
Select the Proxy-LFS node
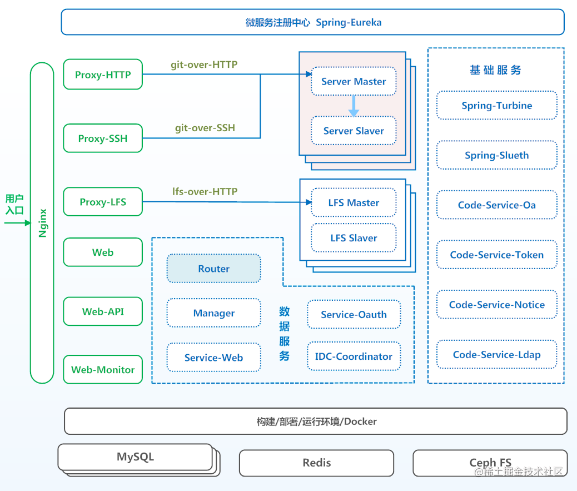click(x=102, y=202)
